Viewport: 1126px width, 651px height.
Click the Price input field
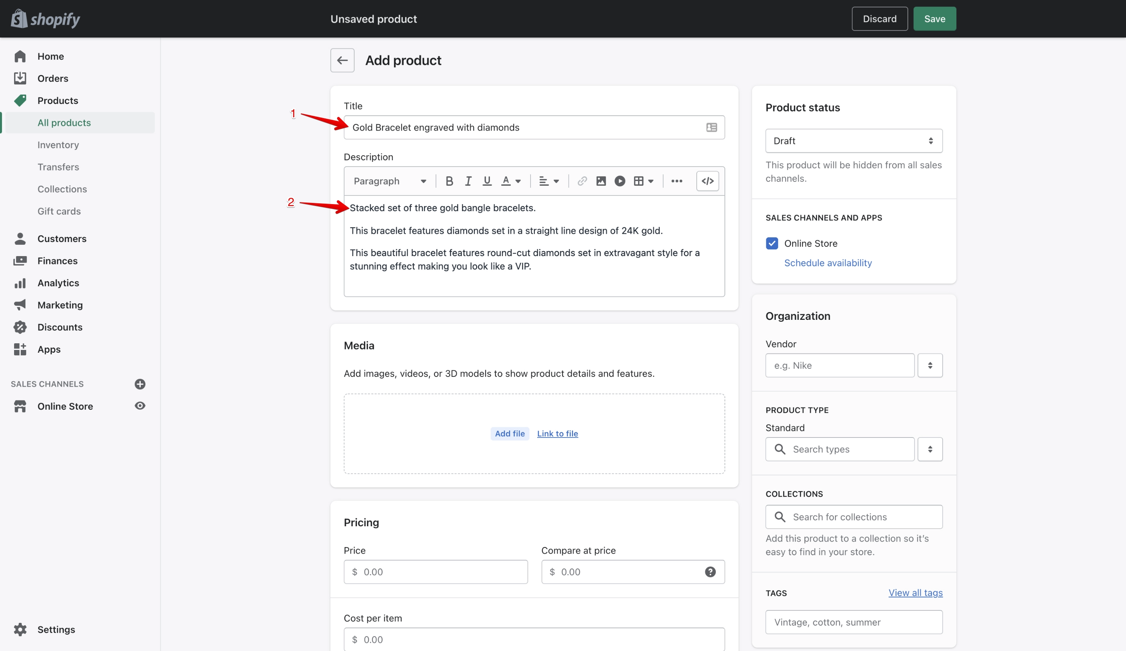[x=436, y=572]
